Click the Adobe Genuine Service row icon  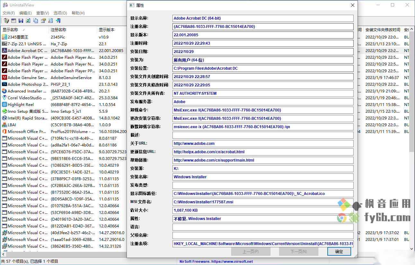(4, 77)
